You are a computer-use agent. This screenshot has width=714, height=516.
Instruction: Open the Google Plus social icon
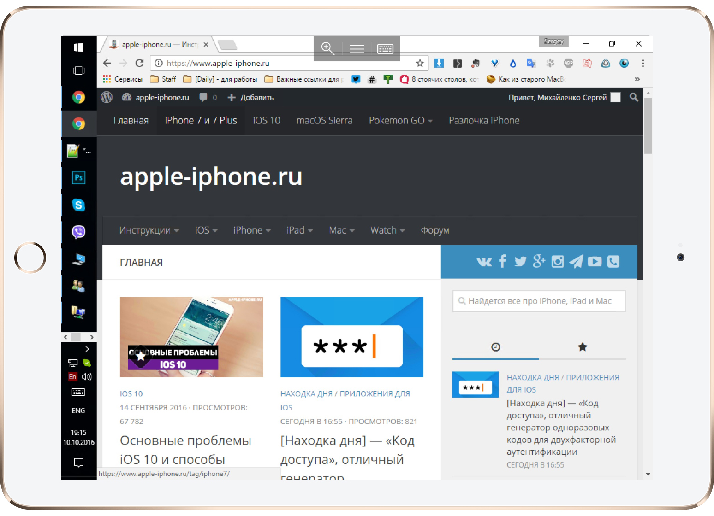[x=539, y=261]
